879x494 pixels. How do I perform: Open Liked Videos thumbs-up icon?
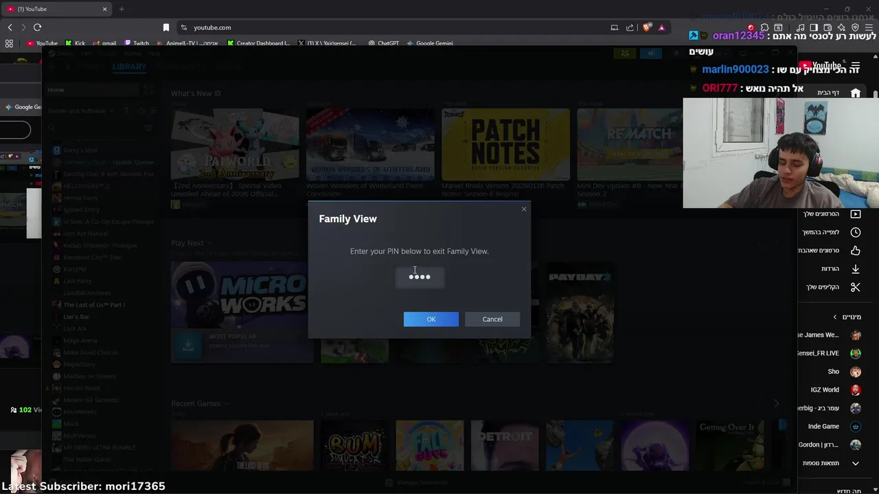click(x=856, y=250)
